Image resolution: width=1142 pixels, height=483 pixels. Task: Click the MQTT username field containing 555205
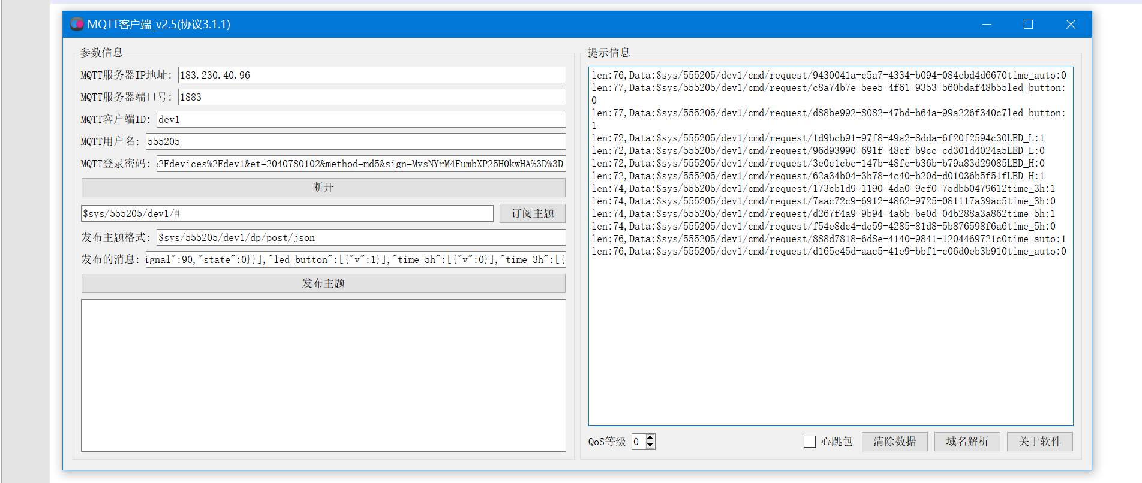pos(356,141)
